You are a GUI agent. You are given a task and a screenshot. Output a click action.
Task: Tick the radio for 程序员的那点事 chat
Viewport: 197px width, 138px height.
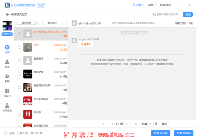tap(19, 88)
